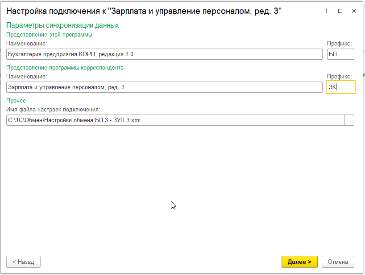Proceed with the Далее button
The height and width of the screenshot is (275, 365).
tap(299, 262)
